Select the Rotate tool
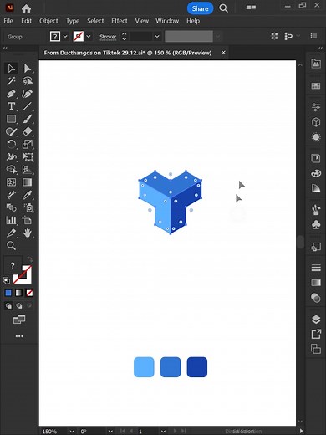This screenshot has width=326, height=435. click(11, 144)
